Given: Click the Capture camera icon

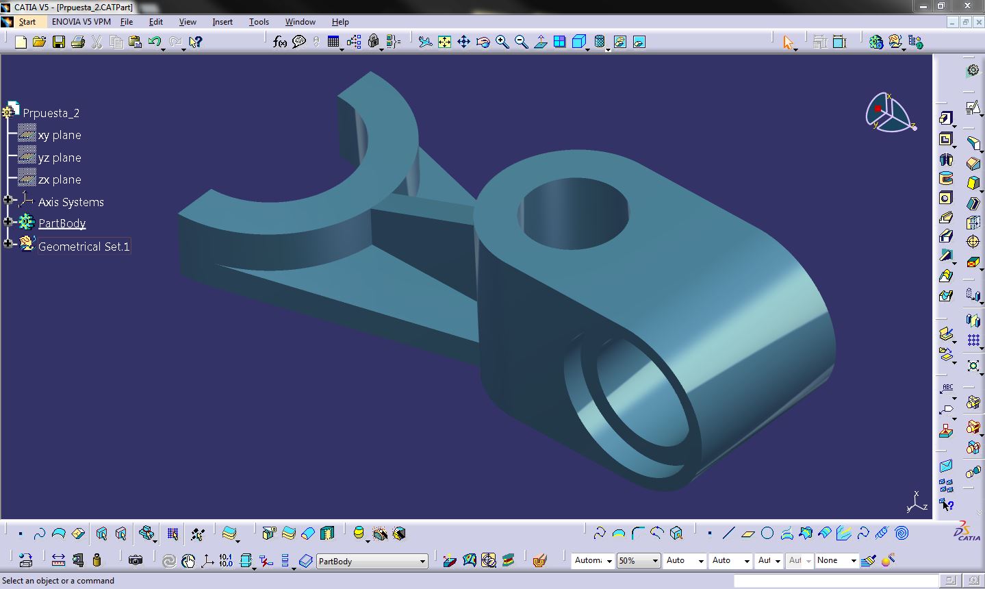Looking at the screenshot, I should coord(136,560).
